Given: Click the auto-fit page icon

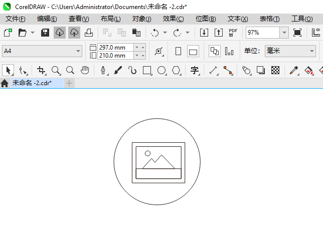Looking at the screenshot, I should [159, 51].
